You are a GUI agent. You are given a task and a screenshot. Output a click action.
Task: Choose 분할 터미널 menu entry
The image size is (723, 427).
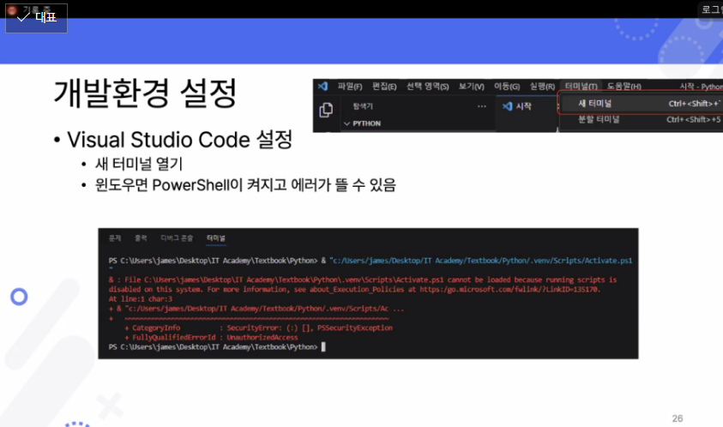pos(641,119)
